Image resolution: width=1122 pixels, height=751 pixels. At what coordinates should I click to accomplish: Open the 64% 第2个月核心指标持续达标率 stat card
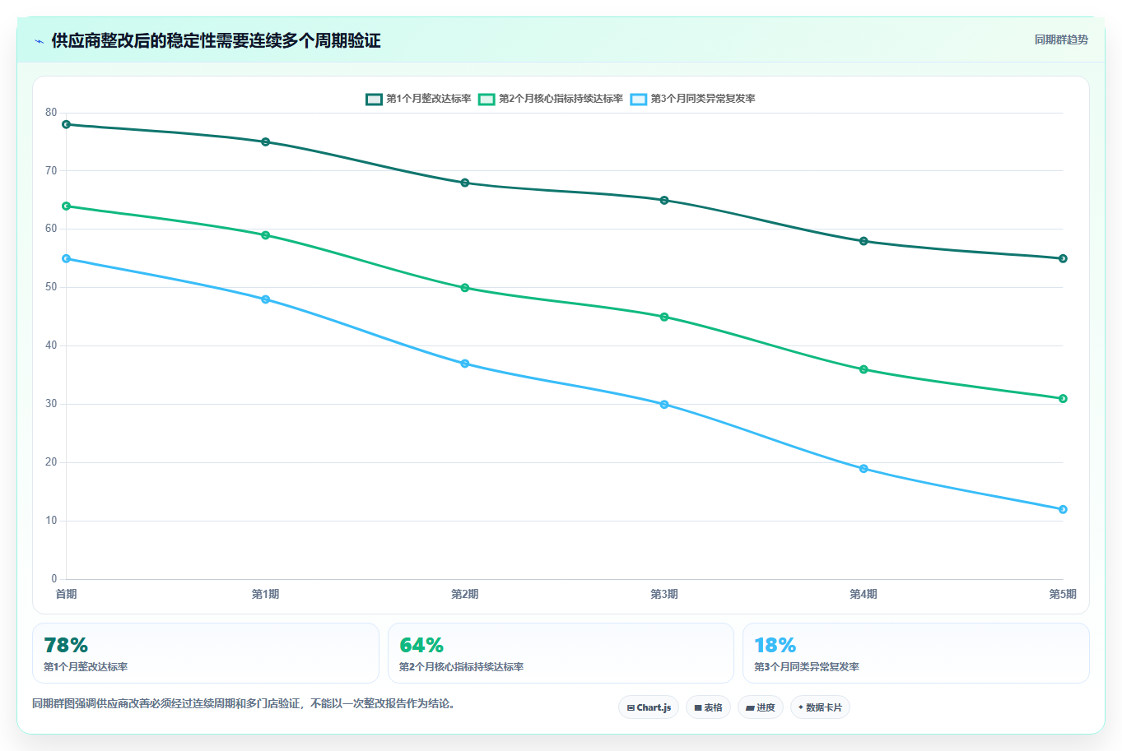pos(561,653)
